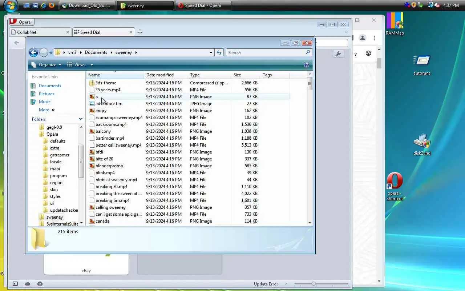This screenshot has width=465, height=291.
Task: Click system clock showing 4:37 PM
Action: tap(451, 5)
